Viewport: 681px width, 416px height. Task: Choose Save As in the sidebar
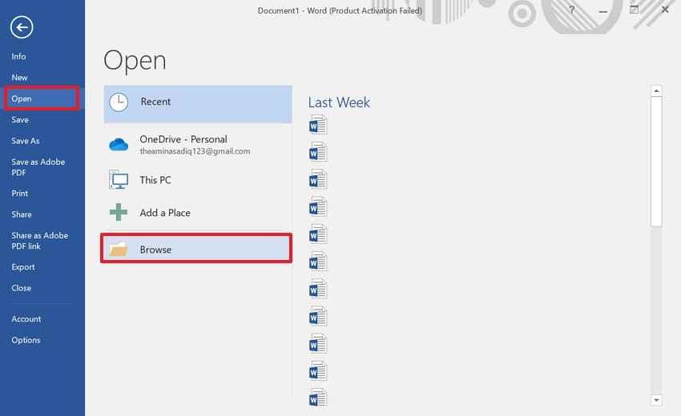point(25,141)
